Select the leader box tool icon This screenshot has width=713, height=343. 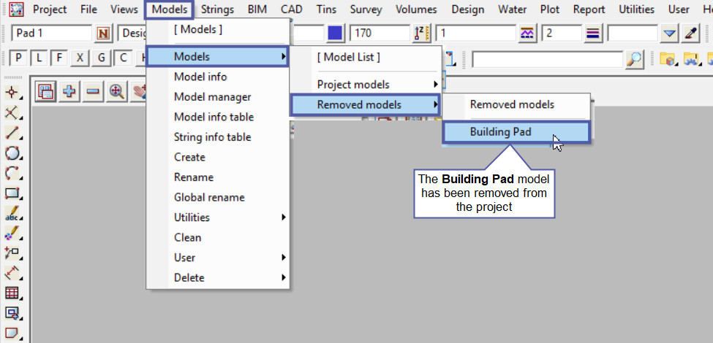coord(12,253)
